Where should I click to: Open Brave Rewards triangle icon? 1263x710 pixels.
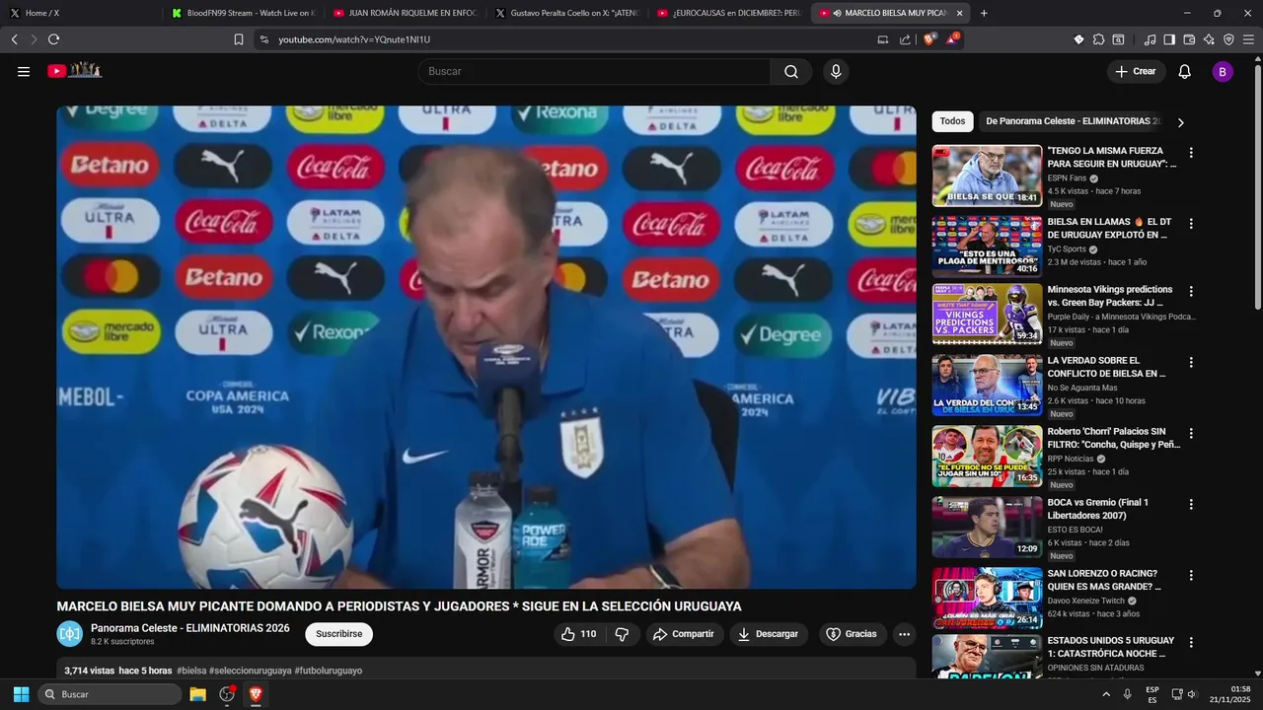952,39
